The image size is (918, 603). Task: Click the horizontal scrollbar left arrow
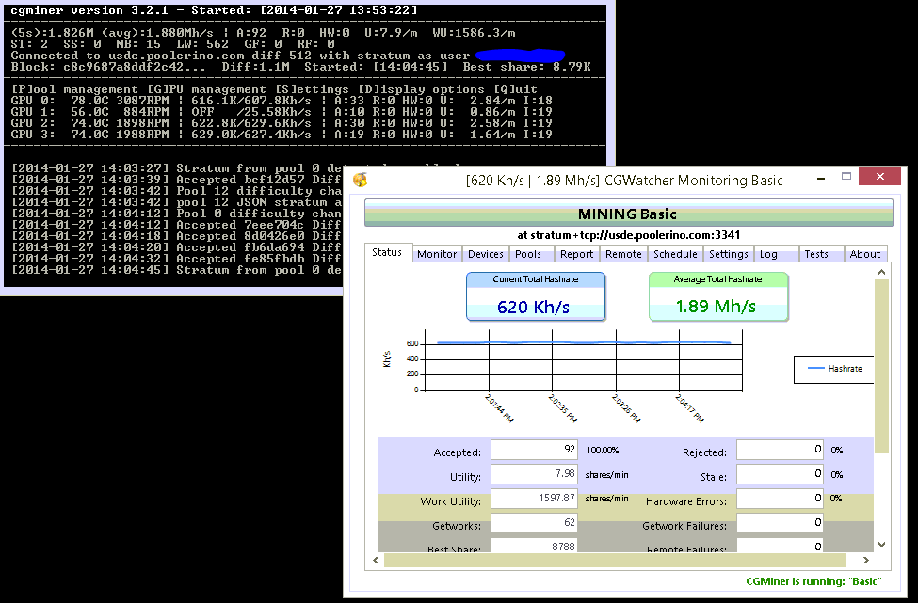[376, 561]
